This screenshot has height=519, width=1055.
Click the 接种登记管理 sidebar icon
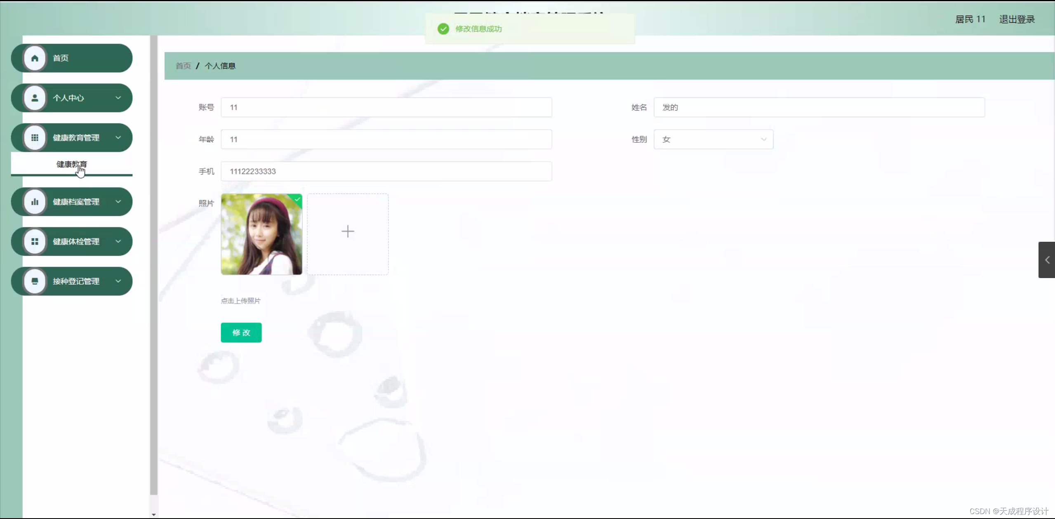[35, 281]
